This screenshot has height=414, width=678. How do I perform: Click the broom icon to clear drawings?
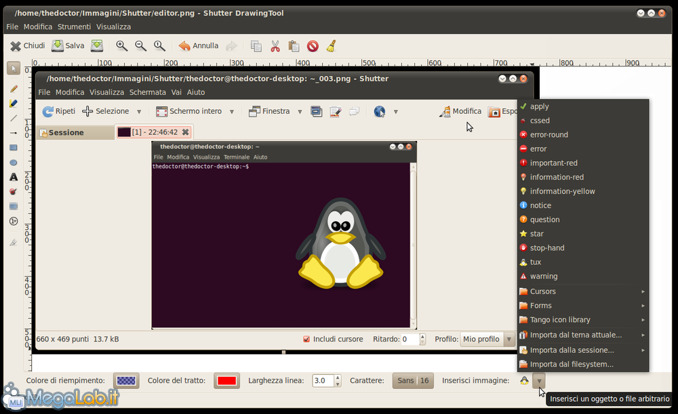pos(331,46)
